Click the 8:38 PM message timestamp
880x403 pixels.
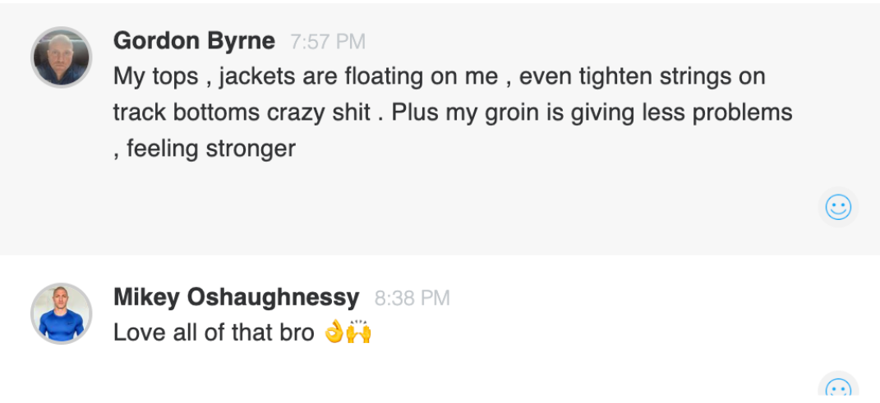coord(412,298)
